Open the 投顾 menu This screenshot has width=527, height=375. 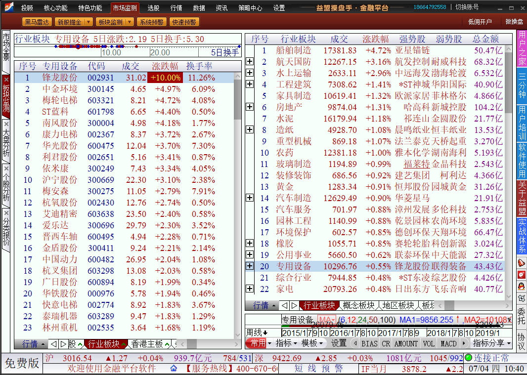click(27, 8)
